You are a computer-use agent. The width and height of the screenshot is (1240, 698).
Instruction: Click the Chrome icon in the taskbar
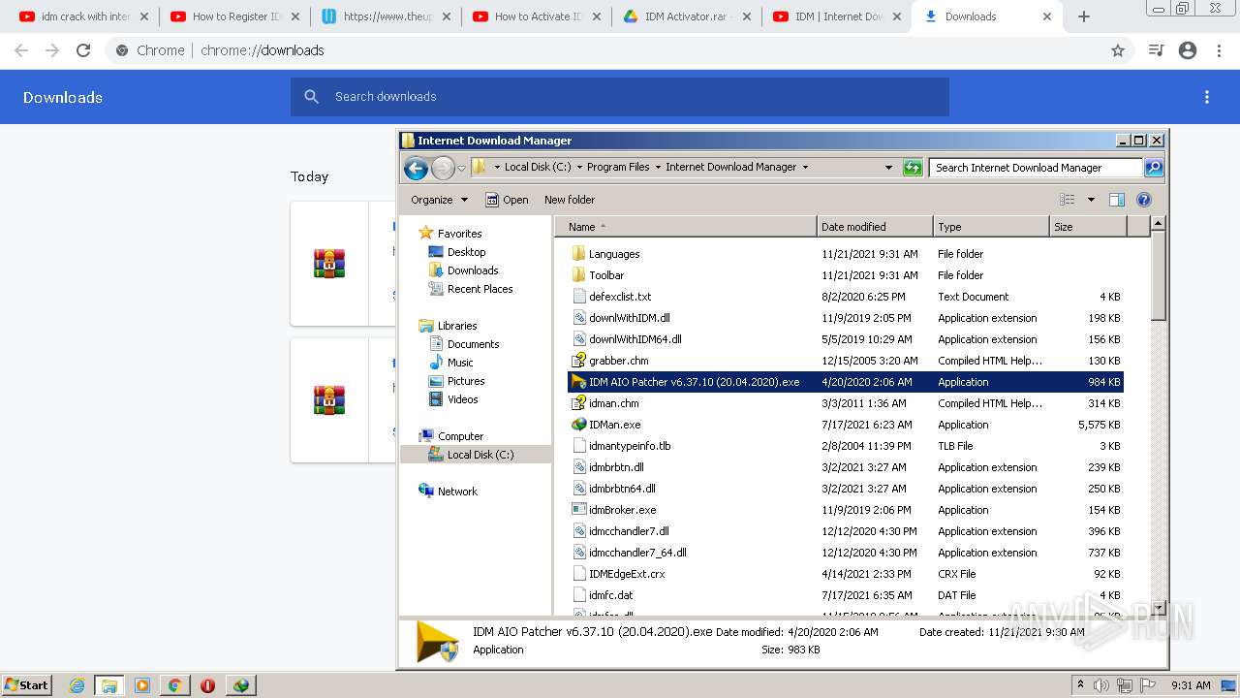click(174, 685)
